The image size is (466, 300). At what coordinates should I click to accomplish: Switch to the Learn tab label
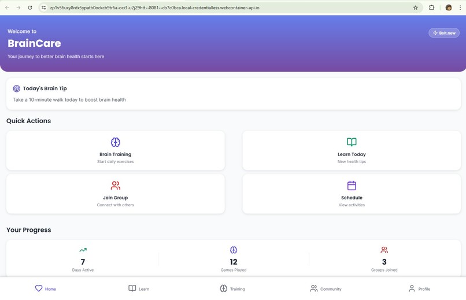(x=144, y=289)
